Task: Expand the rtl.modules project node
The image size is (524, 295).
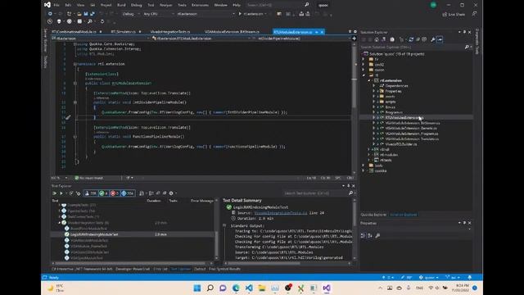Action: (369, 155)
